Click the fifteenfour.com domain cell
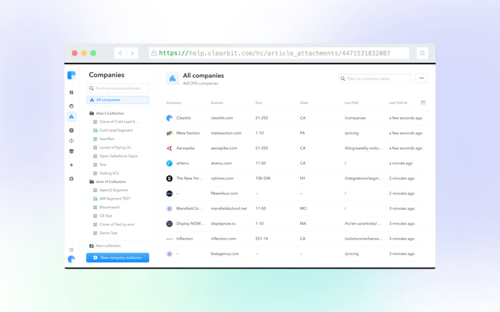 pyautogui.click(x=224, y=193)
